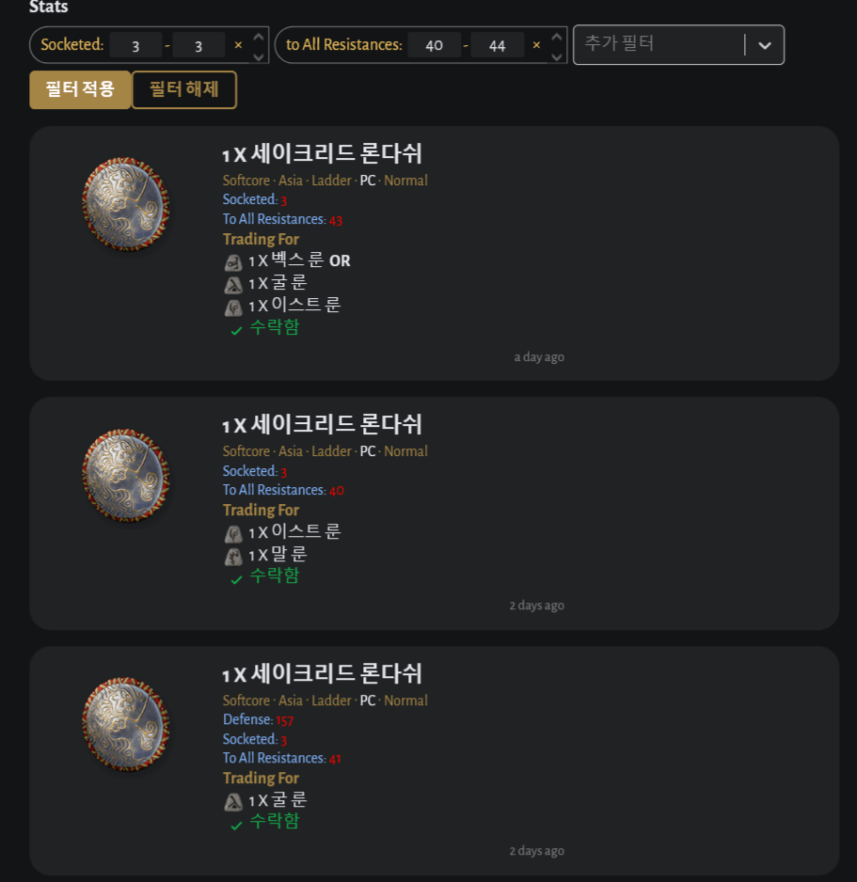Click the '2 days ago' timestamp on second listing
857x882 pixels.
pos(536,605)
